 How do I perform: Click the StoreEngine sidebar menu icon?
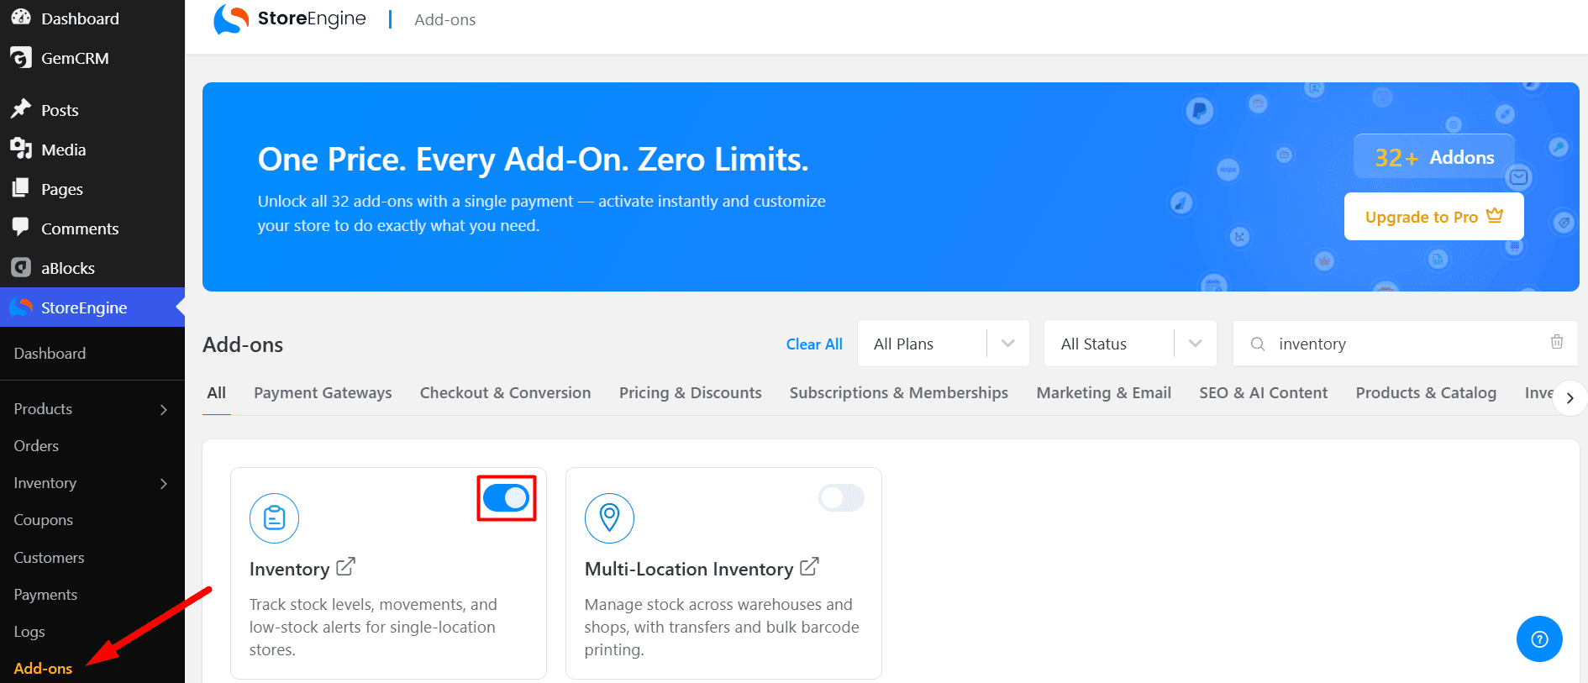point(21,307)
